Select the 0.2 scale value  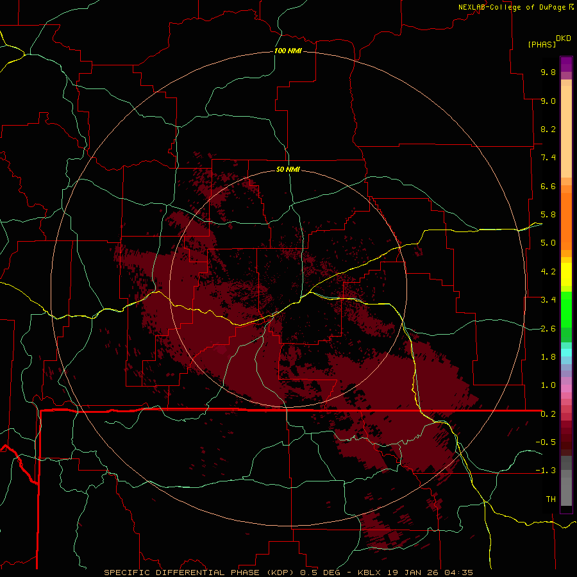click(x=548, y=414)
